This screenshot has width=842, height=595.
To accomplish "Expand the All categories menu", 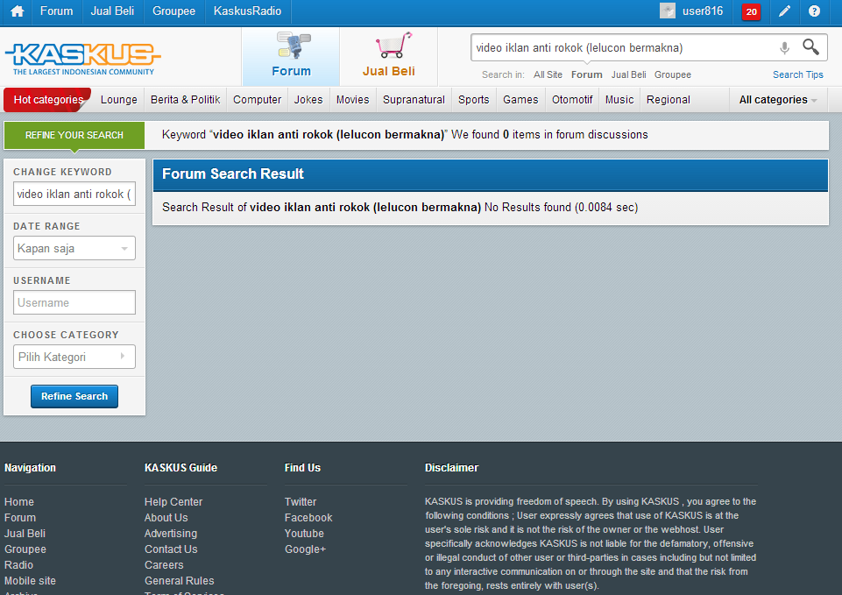I will [x=777, y=100].
